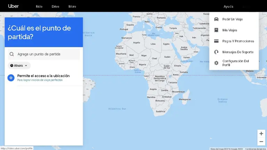Open the Drive menu in top navigation
The image size is (267, 150).
pyautogui.click(x=56, y=7)
